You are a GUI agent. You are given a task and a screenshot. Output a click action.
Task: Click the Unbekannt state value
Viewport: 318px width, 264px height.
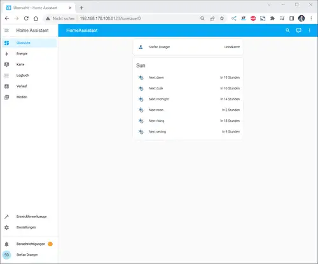232,47
